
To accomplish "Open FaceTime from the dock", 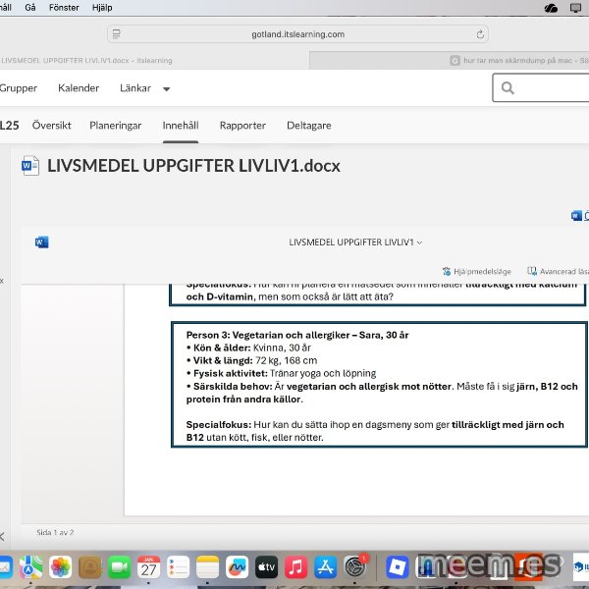I will pyautogui.click(x=119, y=566).
